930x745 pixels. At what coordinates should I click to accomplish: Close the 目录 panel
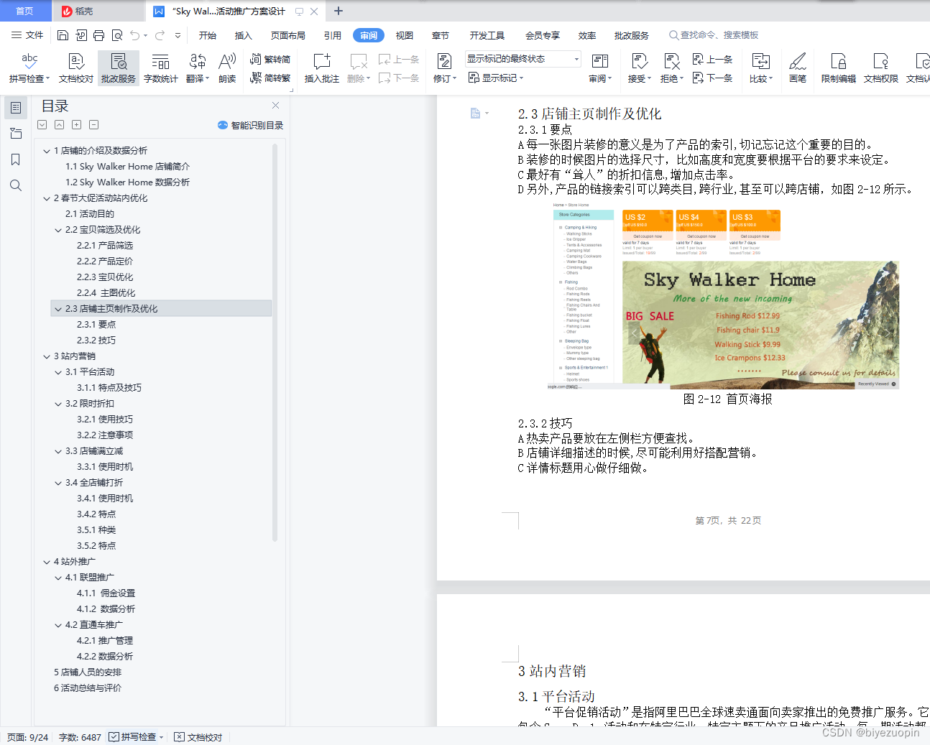(x=275, y=105)
